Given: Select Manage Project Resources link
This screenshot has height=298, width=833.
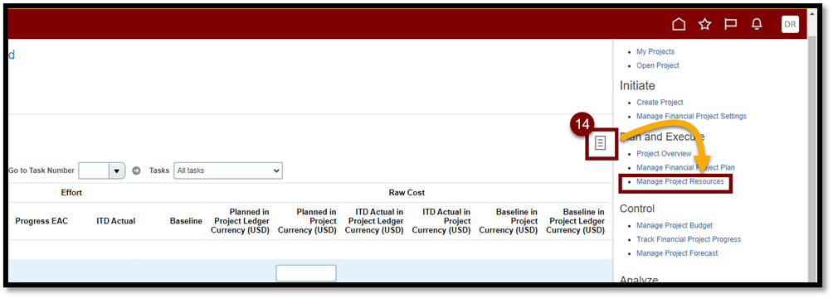Looking at the screenshot, I should tap(680, 181).
